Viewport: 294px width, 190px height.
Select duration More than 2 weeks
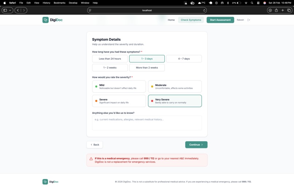(147, 67)
